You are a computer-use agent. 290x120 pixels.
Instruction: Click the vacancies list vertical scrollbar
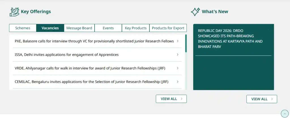pos(186,43)
